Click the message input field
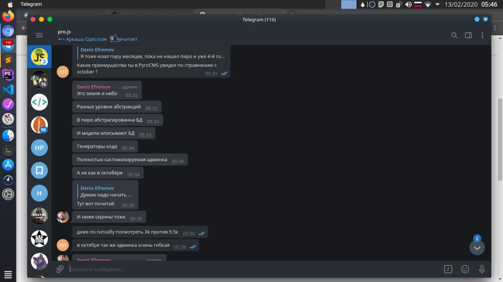 (255, 269)
